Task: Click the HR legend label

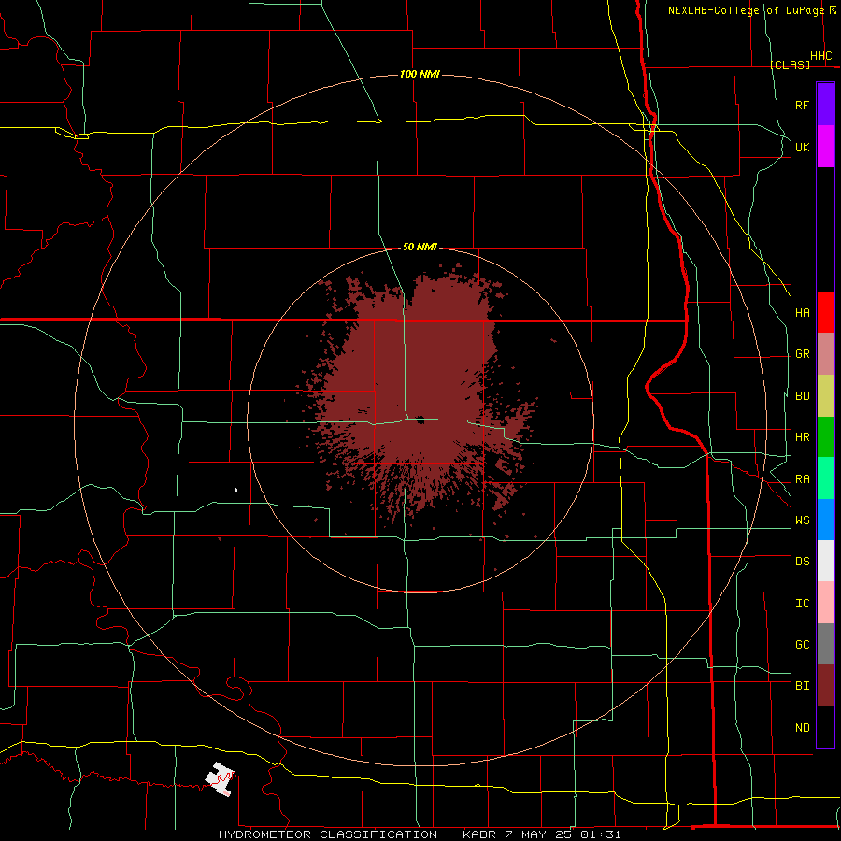Action: point(802,437)
